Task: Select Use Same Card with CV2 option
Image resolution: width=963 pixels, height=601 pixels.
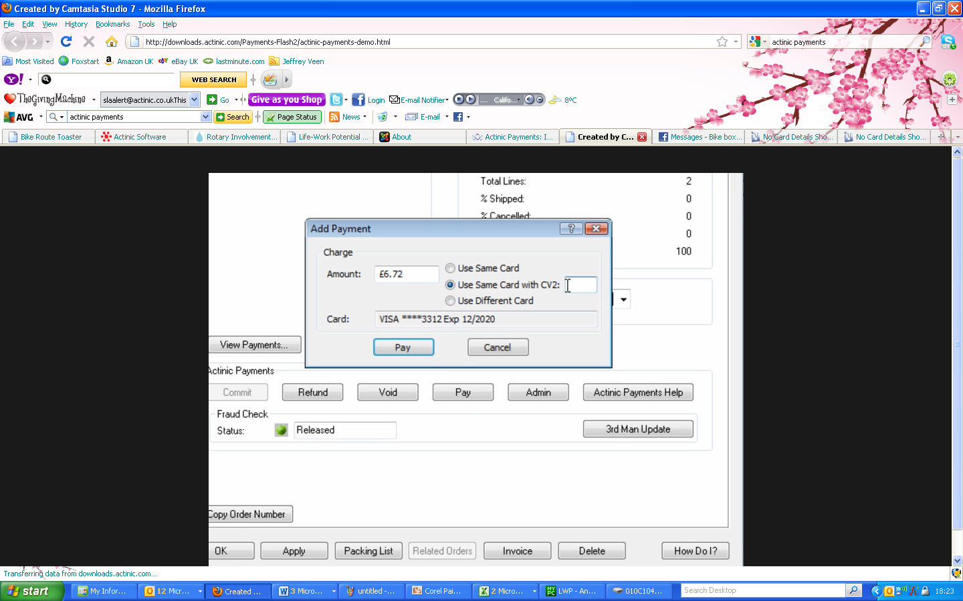Action: [x=451, y=284]
